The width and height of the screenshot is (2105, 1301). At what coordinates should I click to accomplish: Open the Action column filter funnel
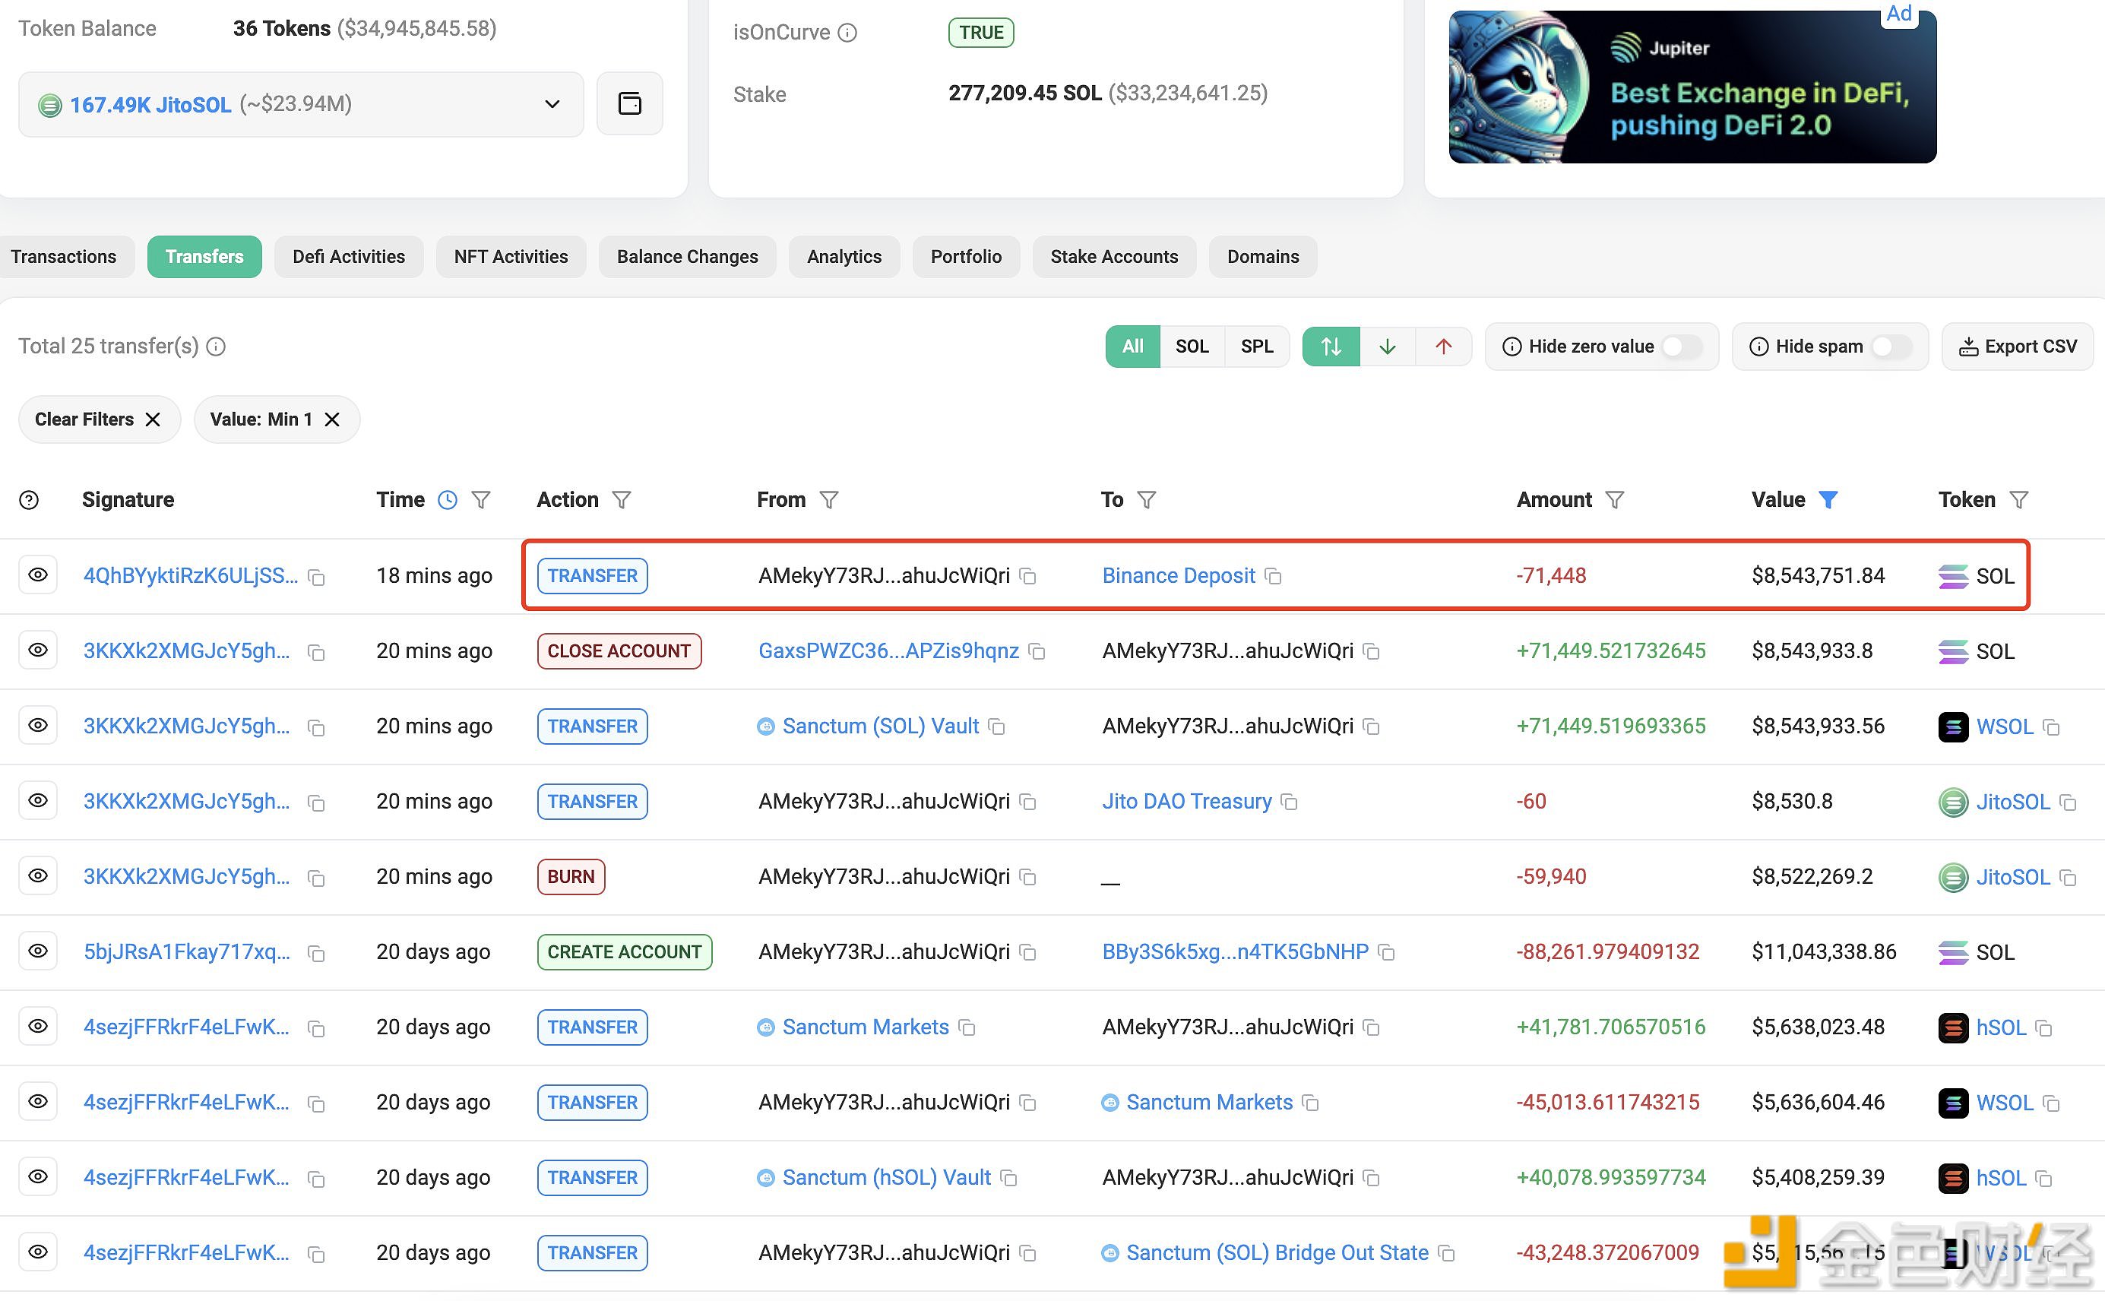coord(621,500)
